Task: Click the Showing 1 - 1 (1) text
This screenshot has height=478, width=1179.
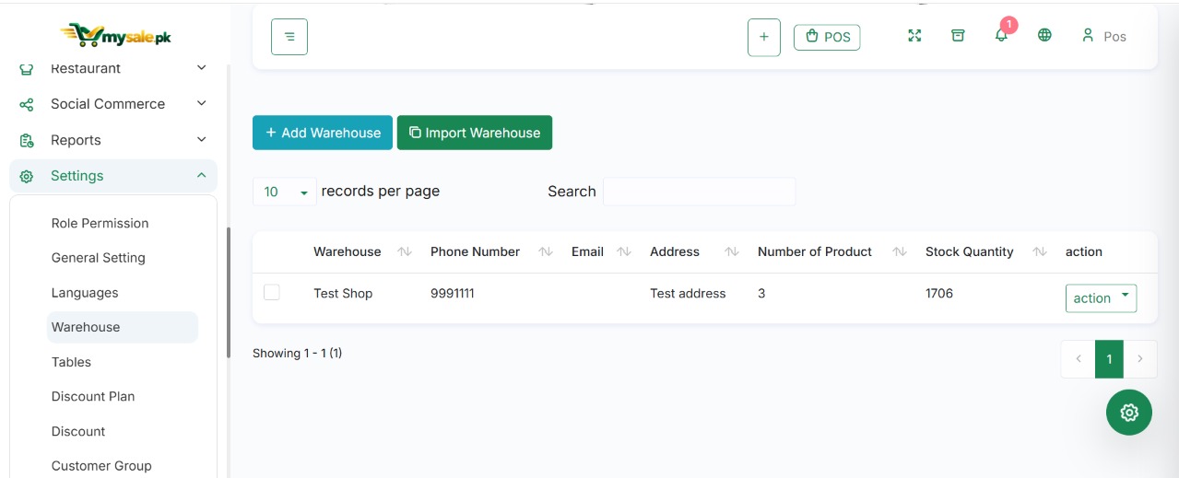Action: (297, 353)
